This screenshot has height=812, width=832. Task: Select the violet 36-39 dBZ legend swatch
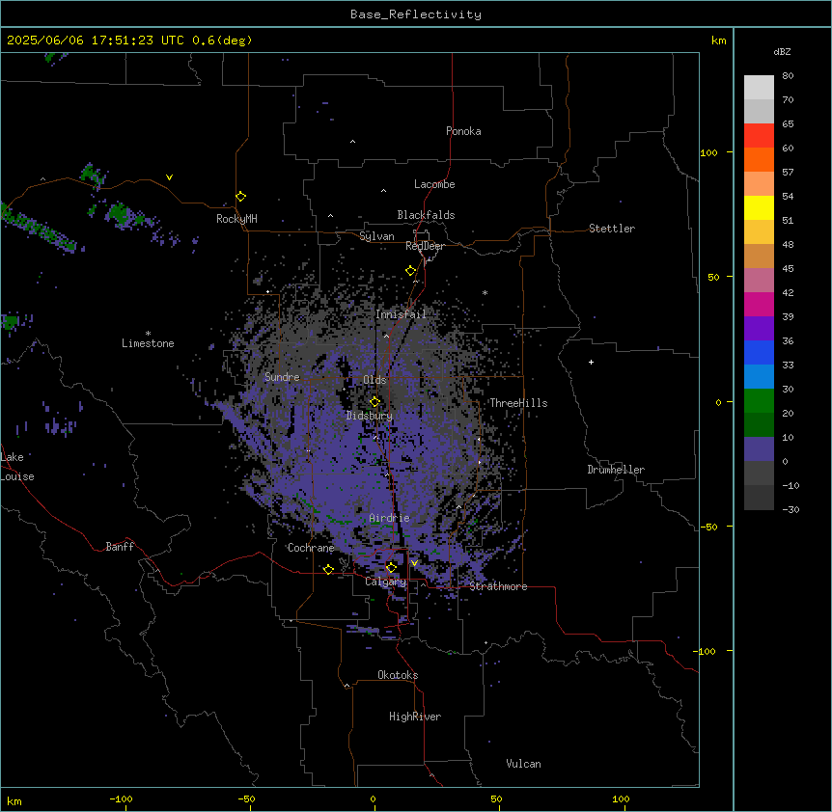point(759,329)
